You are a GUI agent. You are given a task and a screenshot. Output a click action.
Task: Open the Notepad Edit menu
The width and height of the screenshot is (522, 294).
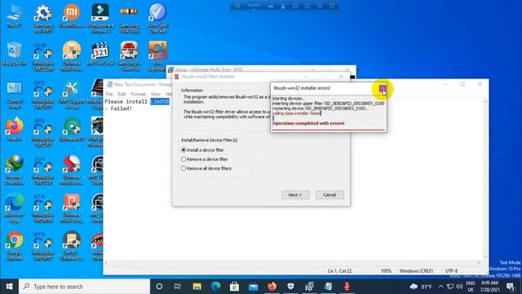point(122,94)
